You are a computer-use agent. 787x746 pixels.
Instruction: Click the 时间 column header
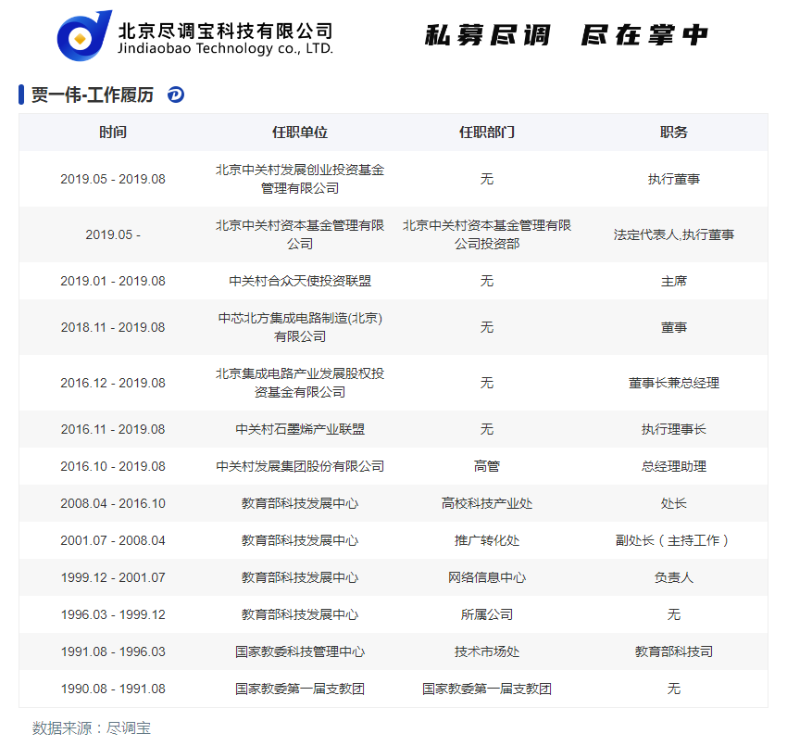click(x=113, y=133)
